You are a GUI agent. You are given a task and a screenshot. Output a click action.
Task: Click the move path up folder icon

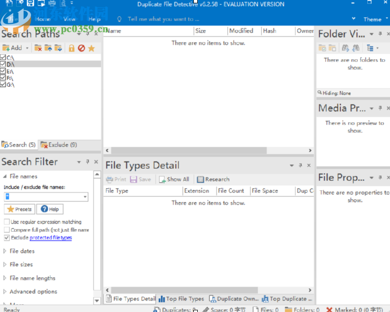48,48
